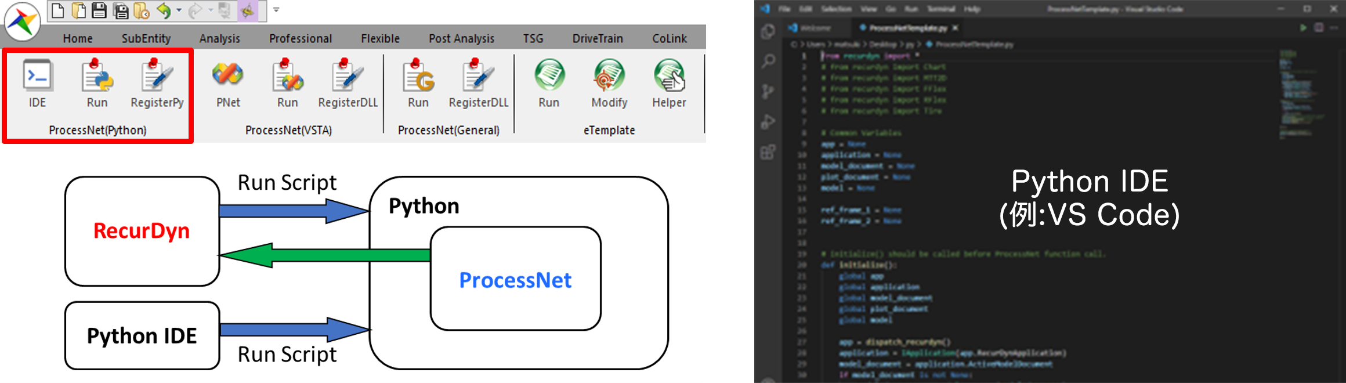1346x383 pixels.
Task: Undo the last action with the green arrow
Action: tap(164, 10)
